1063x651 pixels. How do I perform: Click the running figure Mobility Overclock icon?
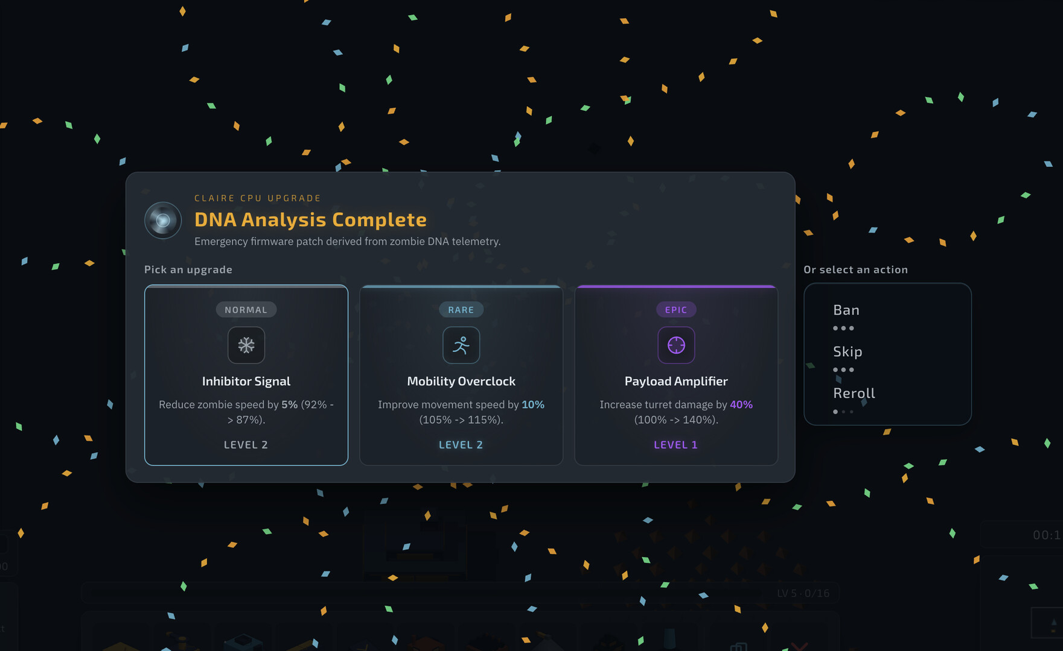[461, 345]
